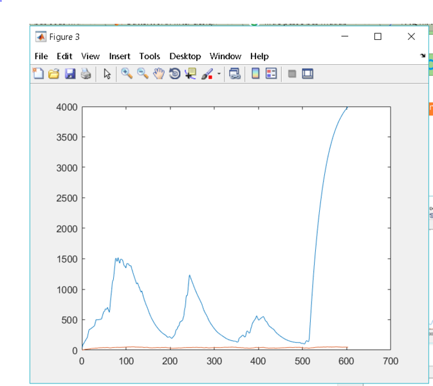433x386 pixels.
Task: Toggle the Link Plot button
Action: pyautogui.click(x=235, y=74)
